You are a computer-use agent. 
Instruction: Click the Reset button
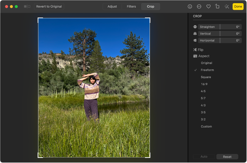pos(227,156)
